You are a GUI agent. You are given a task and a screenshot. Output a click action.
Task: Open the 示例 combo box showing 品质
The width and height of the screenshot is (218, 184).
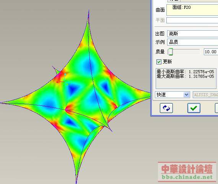click(192, 42)
